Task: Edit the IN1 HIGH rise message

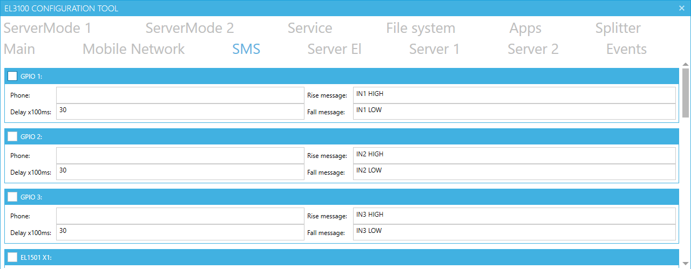Action: [x=514, y=95]
